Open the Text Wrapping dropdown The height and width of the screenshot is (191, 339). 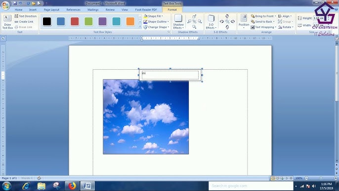263,27
